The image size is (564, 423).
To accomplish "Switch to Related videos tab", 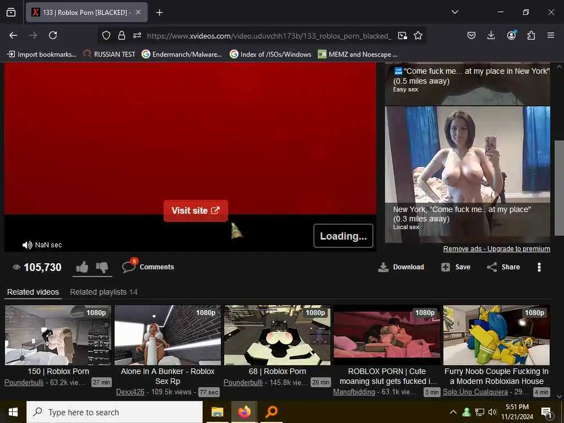I will pyautogui.click(x=33, y=292).
